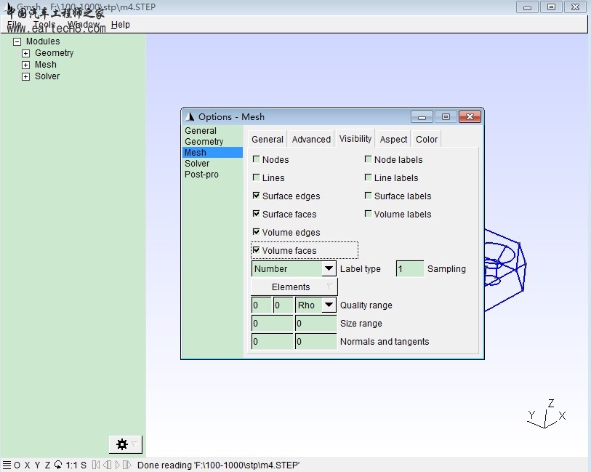Image resolution: width=591 pixels, height=472 pixels.
Task: Click the Sampling input field
Action: click(x=410, y=269)
